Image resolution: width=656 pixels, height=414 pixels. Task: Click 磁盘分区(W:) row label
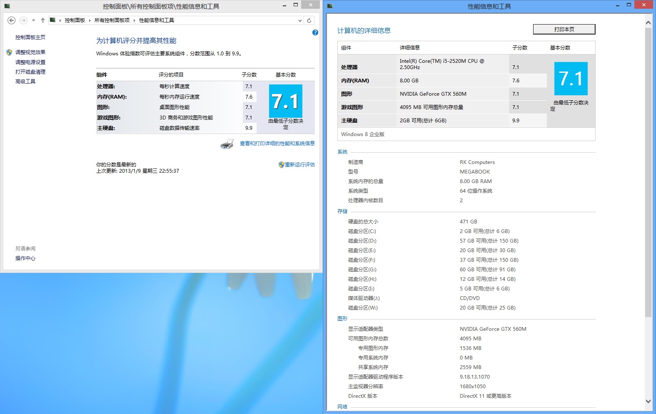363,308
